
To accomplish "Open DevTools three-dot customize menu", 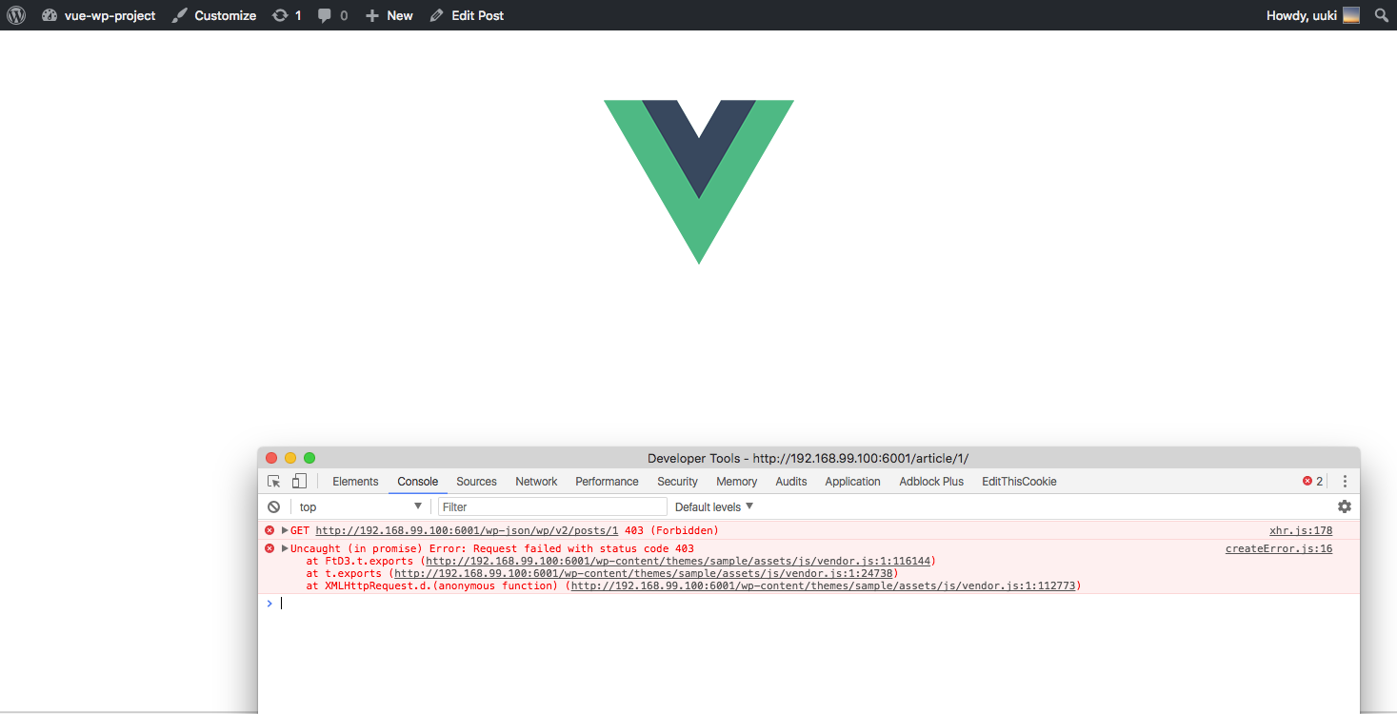I will pyautogui.click(x=1346, y=482).
